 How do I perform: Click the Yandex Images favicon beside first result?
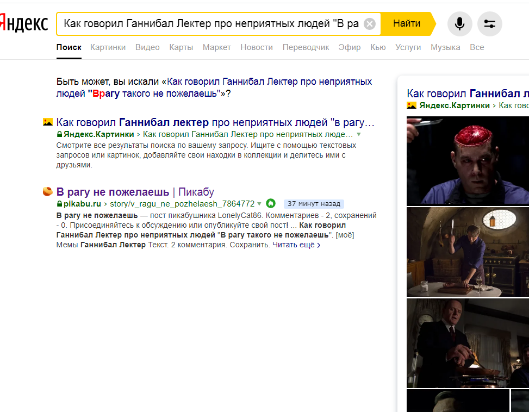[x=48, y=122]
